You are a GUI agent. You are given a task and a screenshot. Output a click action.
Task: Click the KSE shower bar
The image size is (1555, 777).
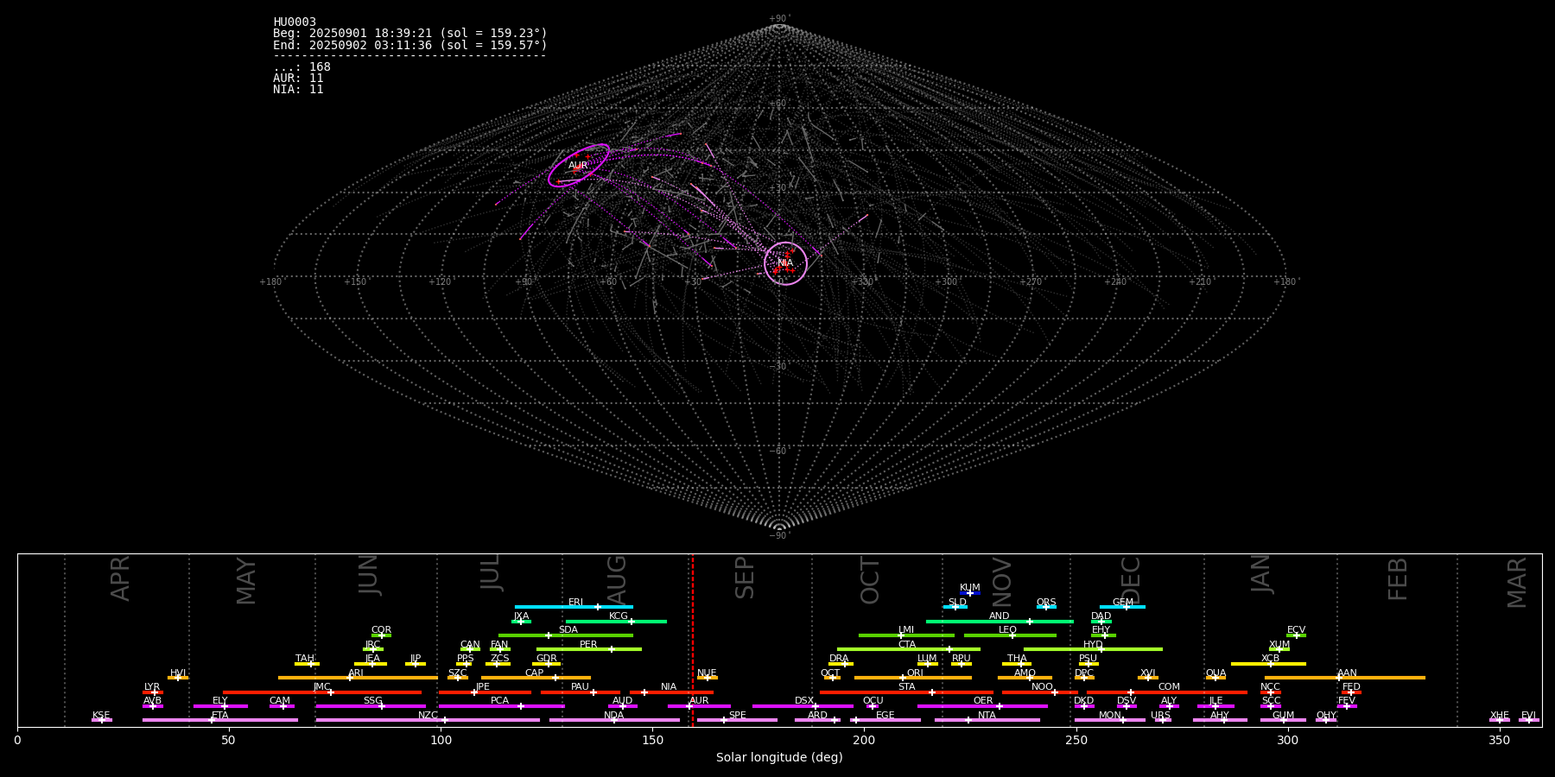click(101, 720)
